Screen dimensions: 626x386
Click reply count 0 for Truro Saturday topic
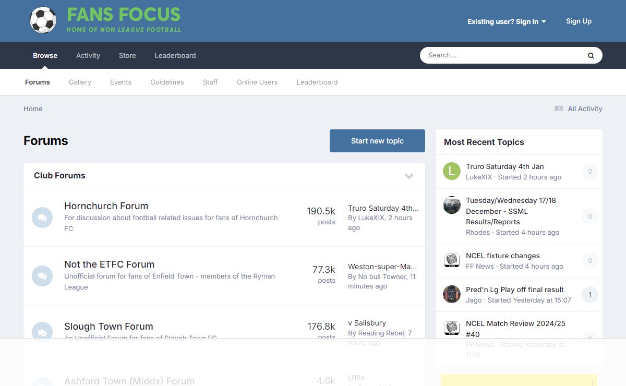tap(590, 171)
